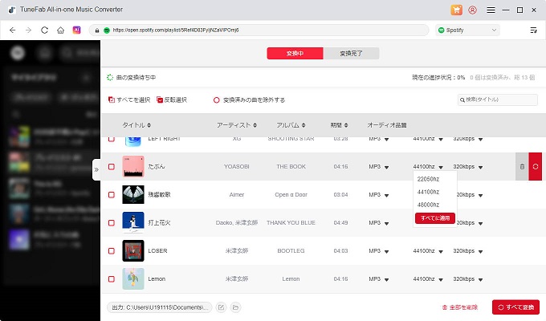Click the たぶん album thumbnail
The height and width of the screenshot is (321, 546).
click(x=133, y=166)
